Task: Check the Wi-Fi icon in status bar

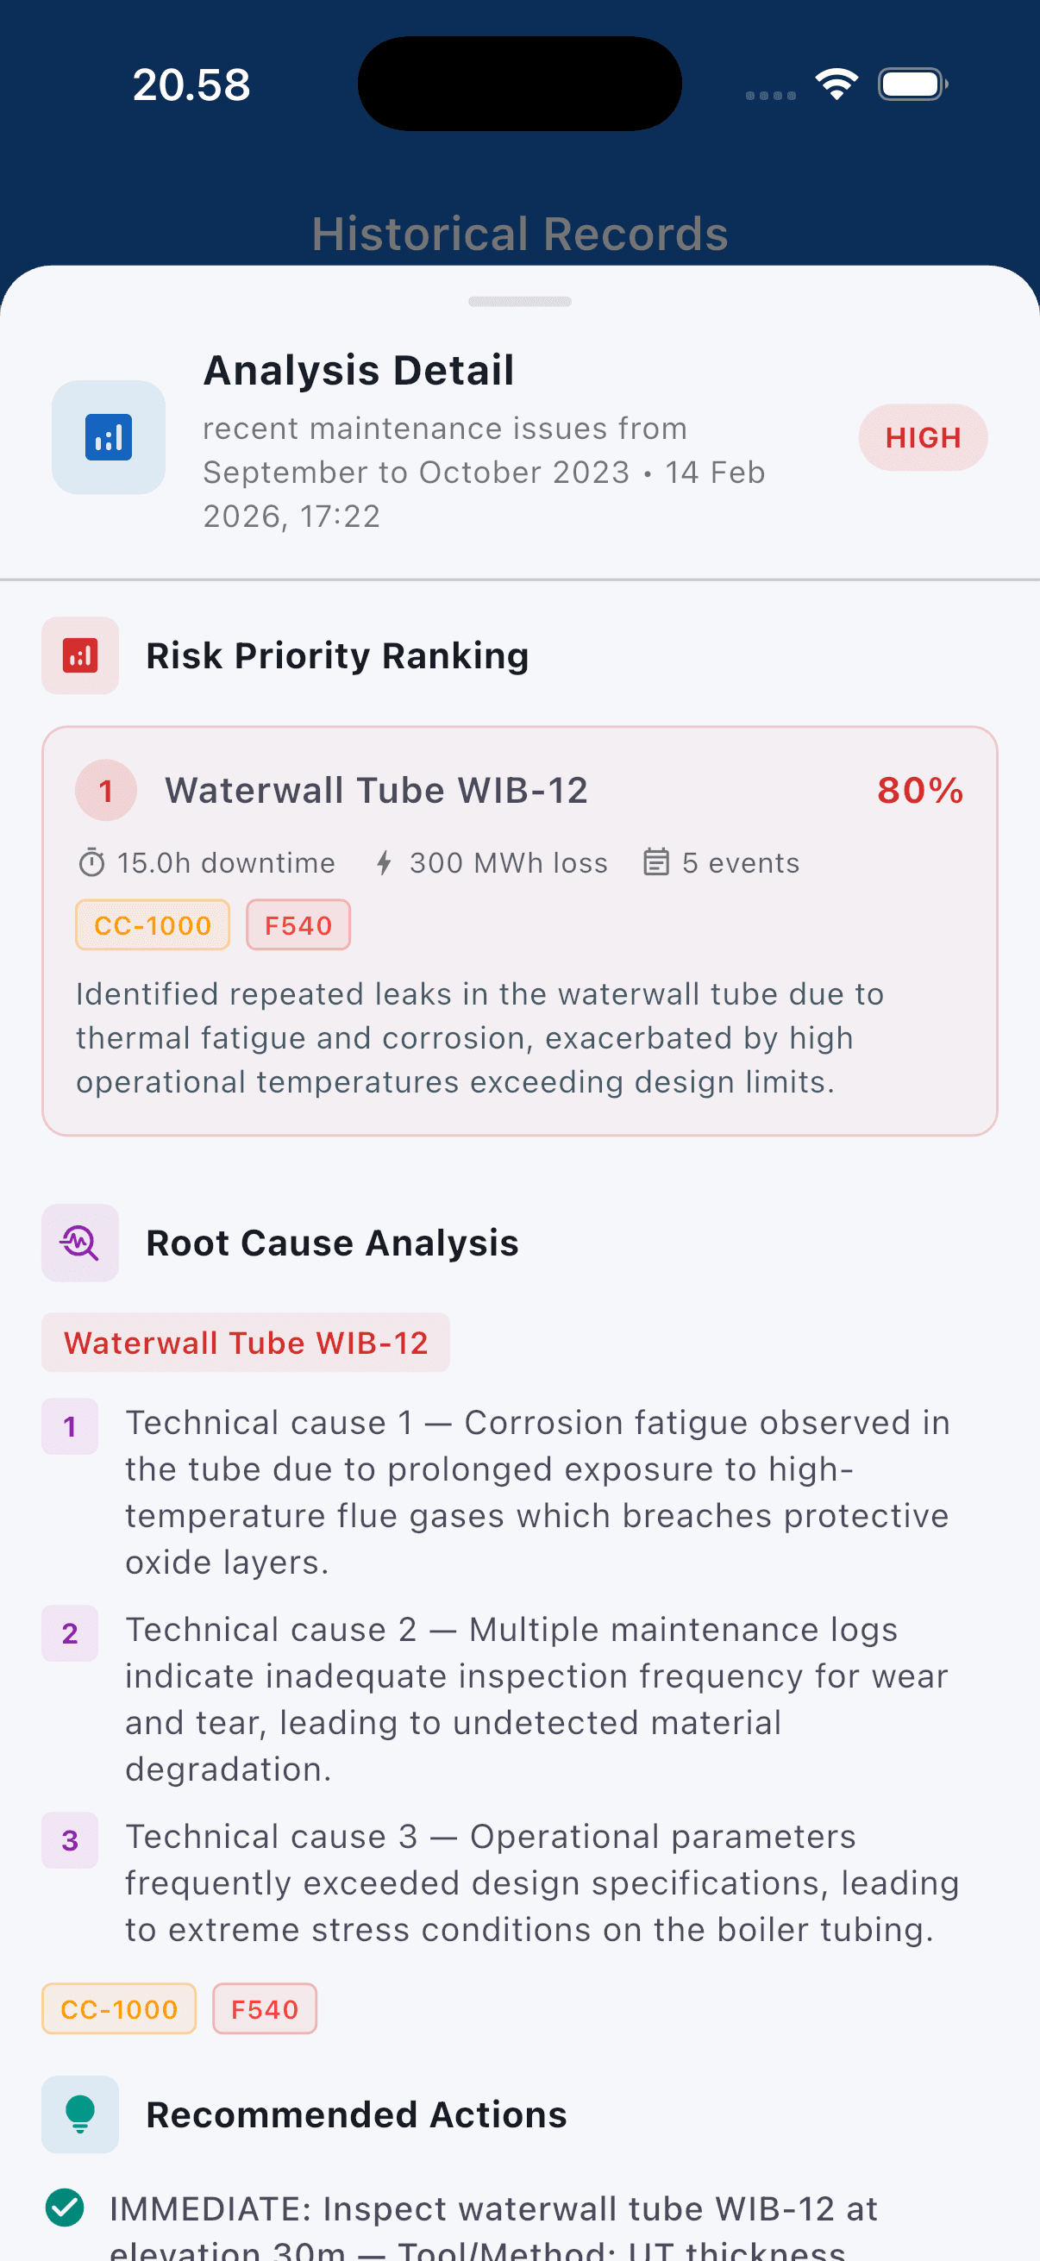Action: (x=836, y=85)
